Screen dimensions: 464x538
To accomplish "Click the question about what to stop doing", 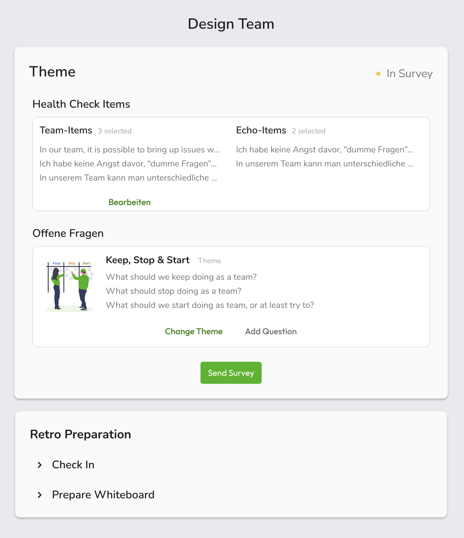I will [x=173, y=291].
